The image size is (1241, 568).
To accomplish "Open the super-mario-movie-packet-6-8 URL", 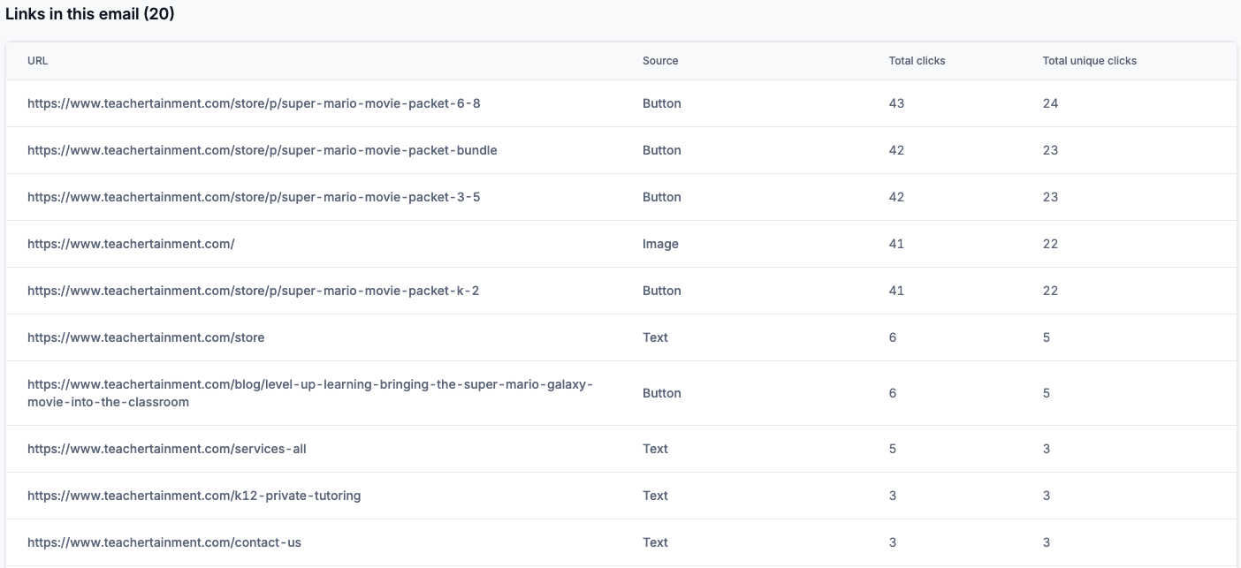I will coord(254,103).
